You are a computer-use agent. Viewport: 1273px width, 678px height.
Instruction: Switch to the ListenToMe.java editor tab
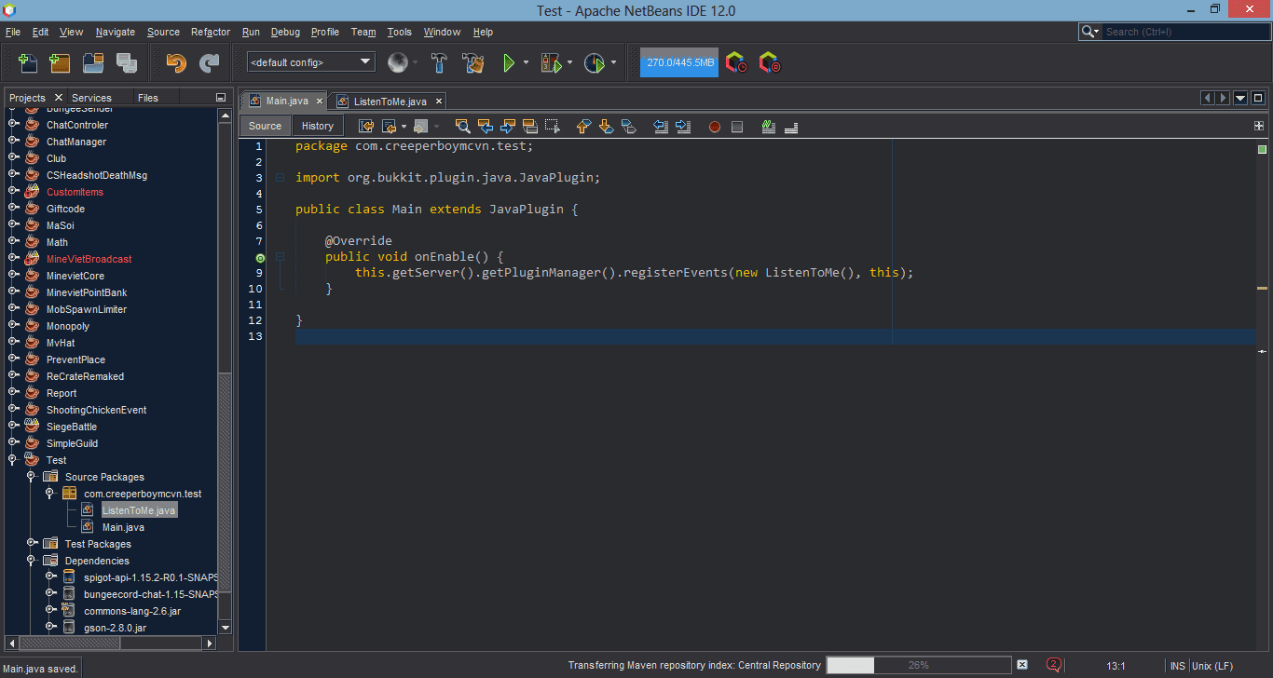coord(390,101)
